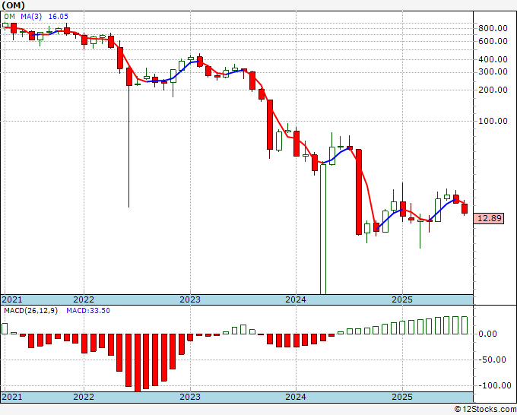This screenshot has width=517, height=415.
Task: Click the 400.00 price axis label
Action: click(493, 59)
